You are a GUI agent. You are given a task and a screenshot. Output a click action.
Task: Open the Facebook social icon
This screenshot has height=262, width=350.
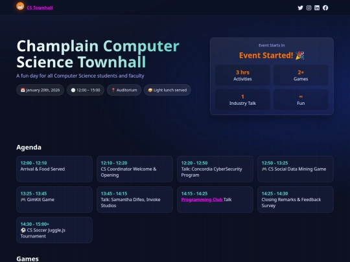[x=325, y=8]
